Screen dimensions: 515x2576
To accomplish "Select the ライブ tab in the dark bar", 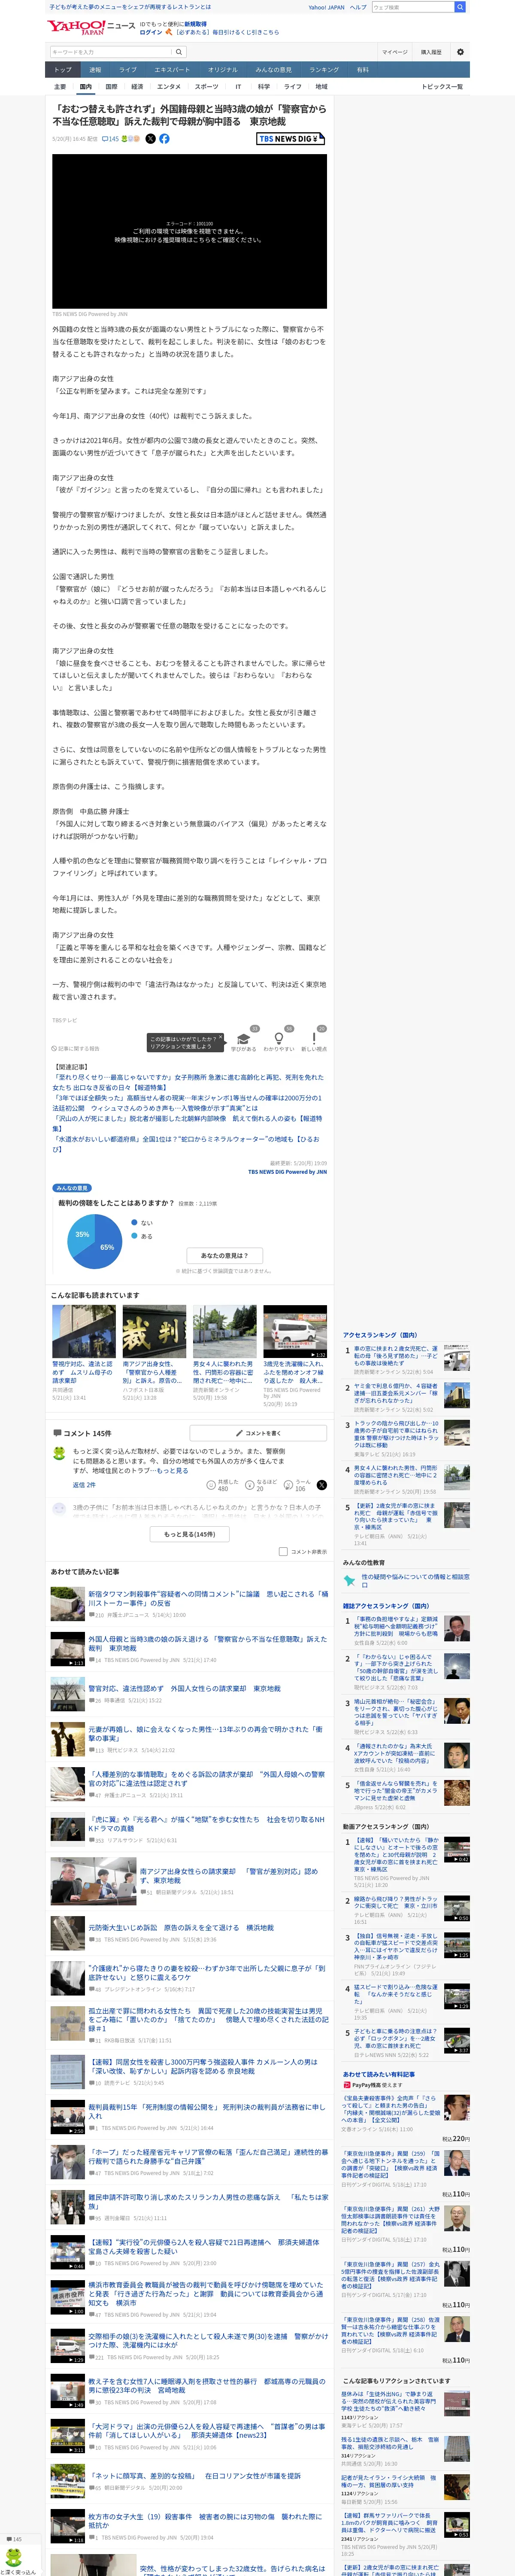I will 128,70.
